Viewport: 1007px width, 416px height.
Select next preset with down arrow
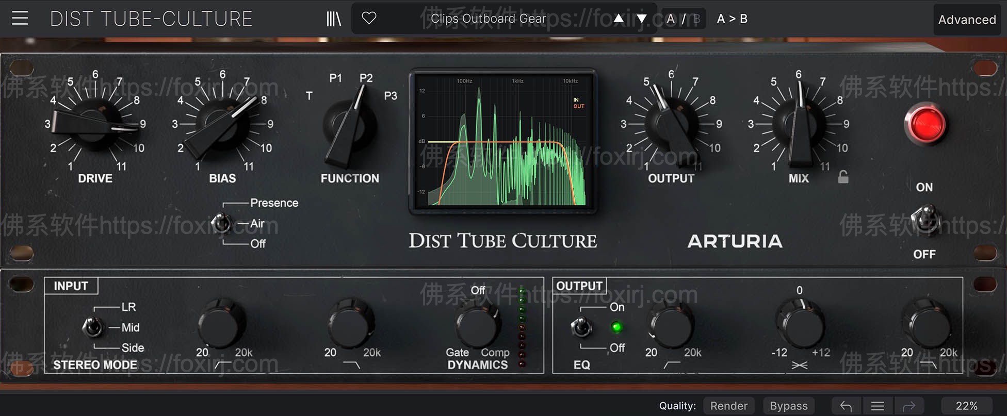(x=642, y=19)
